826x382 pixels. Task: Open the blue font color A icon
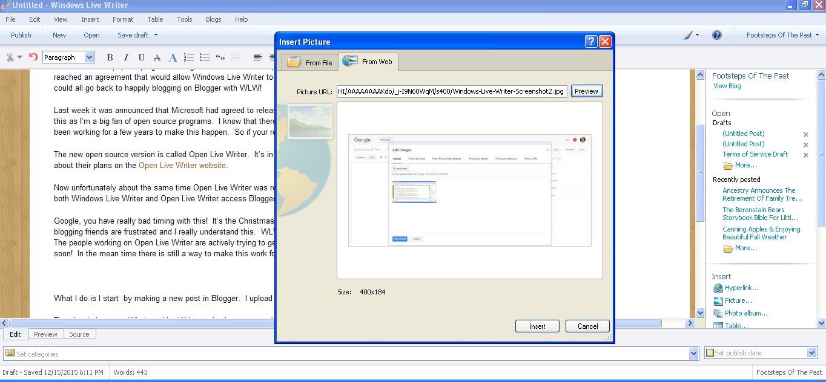[x=173, y=57]
